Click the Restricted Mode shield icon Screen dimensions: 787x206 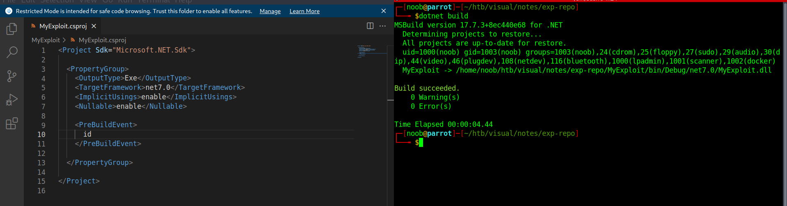[9, 11]
